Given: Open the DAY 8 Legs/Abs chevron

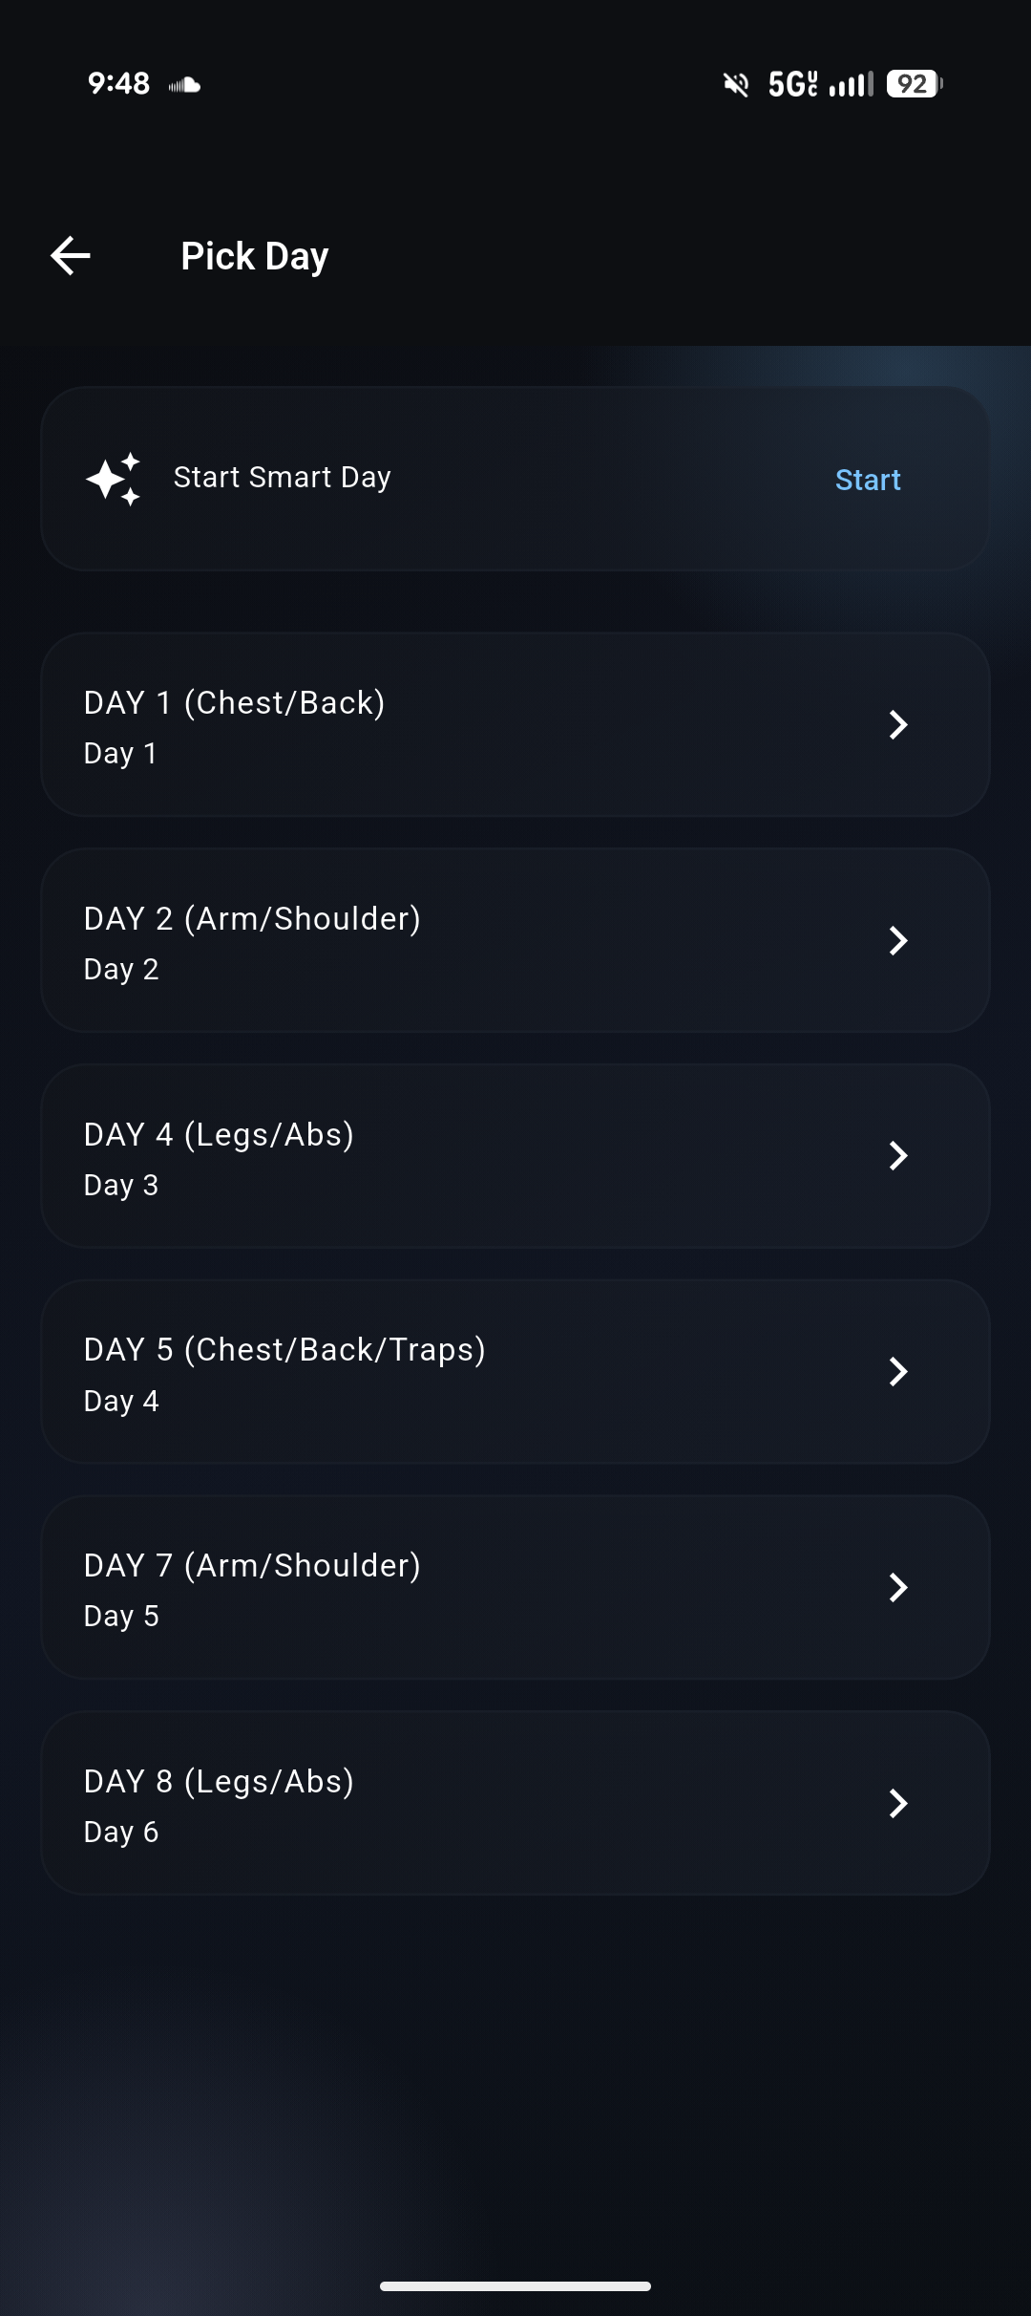Looking at the screenshot, I should pos(897,1804).
